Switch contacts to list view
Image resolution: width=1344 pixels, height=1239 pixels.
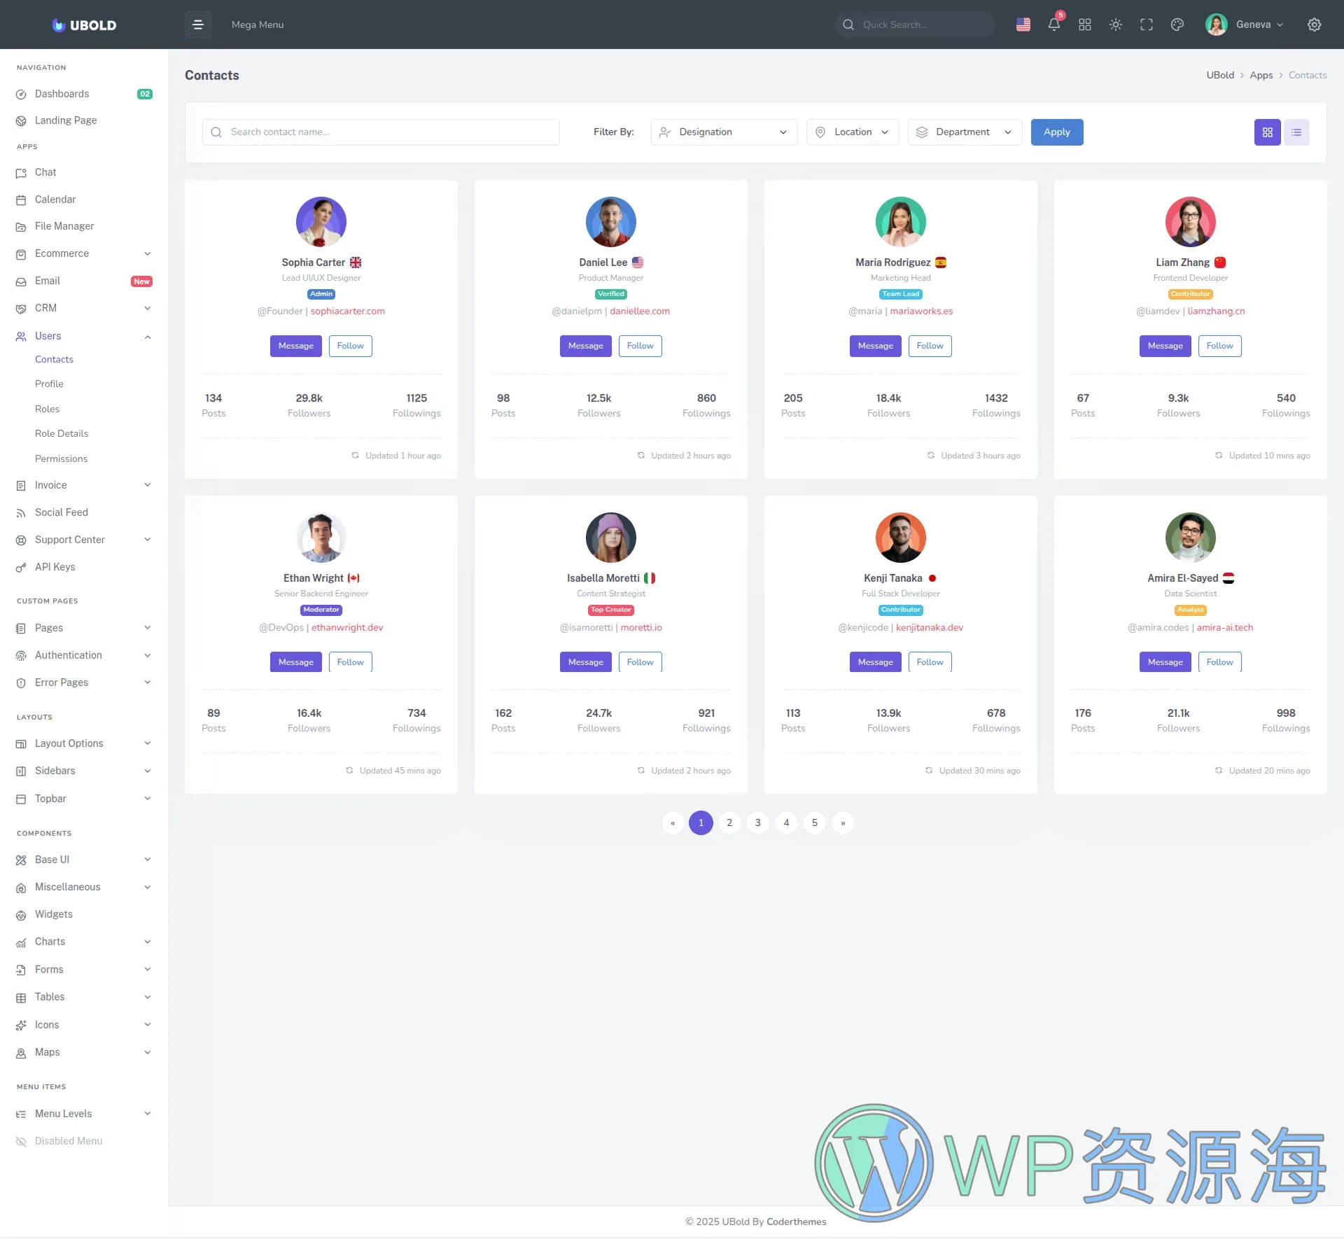1296,132
